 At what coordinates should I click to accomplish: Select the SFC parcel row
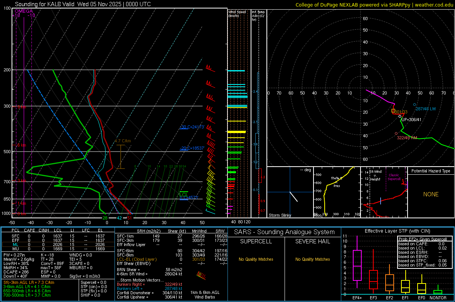pos(58,236)
